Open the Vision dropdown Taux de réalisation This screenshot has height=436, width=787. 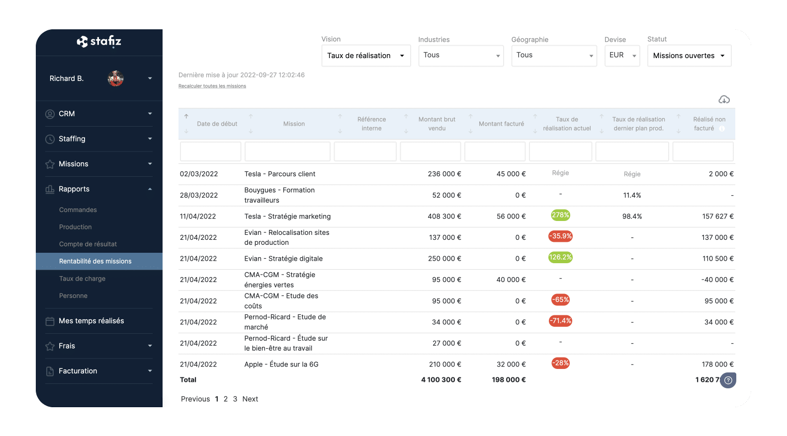[x=366, y=56]
